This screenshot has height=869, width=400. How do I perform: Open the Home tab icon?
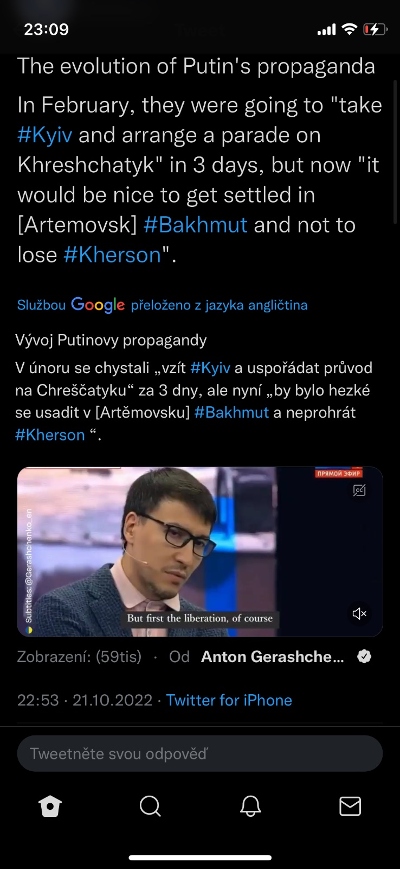(x=50, y=806)
